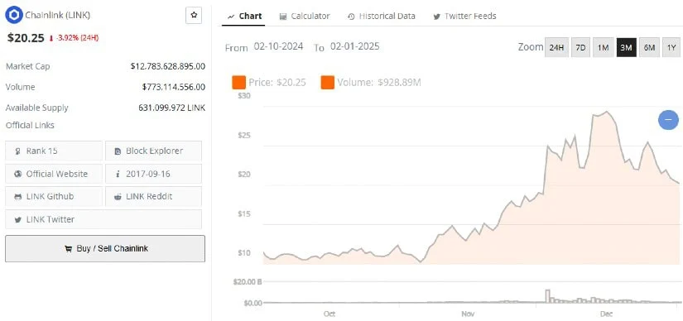Viewport: 683px width, 321px height.
Task: Switch to Historical Data tab
Action: tap(381, 16)
